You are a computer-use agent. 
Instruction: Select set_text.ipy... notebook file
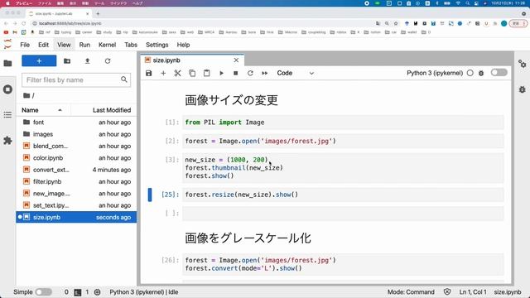(x=76, y=205)
